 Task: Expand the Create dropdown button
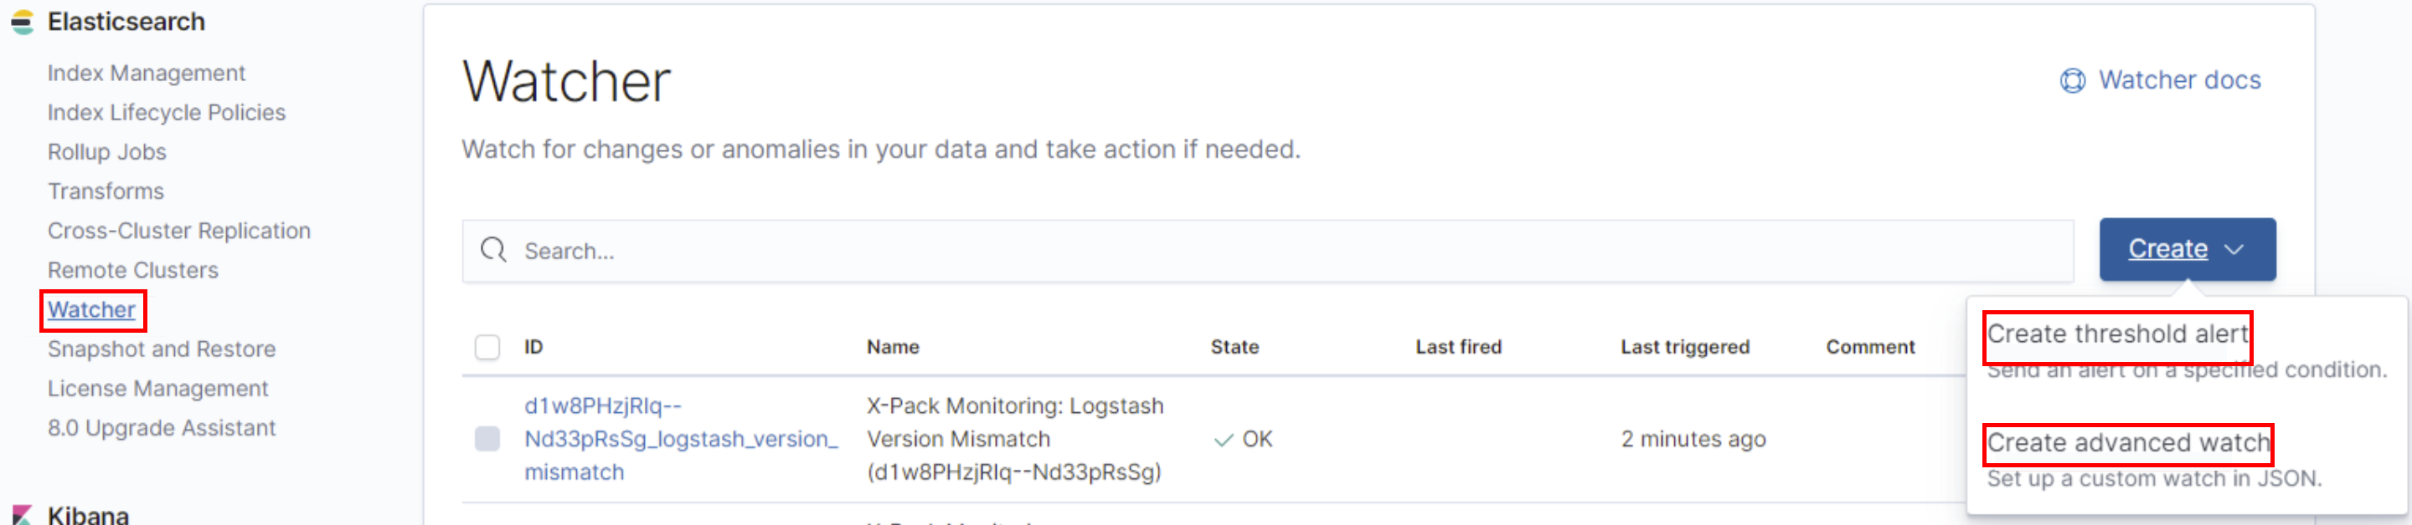coord(2187,249)
